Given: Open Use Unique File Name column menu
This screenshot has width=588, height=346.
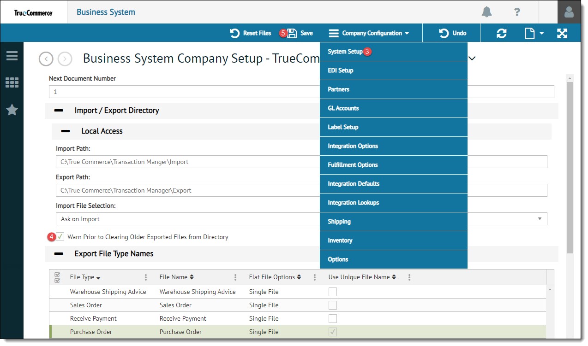Looking at the screenshot, I should pos(409,277).
